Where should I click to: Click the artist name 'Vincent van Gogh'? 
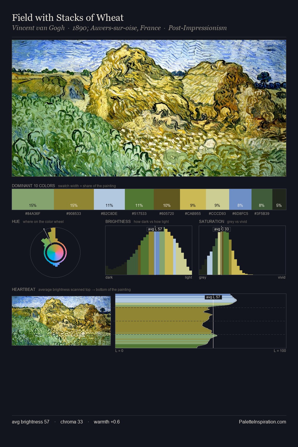tap(38, 28)
